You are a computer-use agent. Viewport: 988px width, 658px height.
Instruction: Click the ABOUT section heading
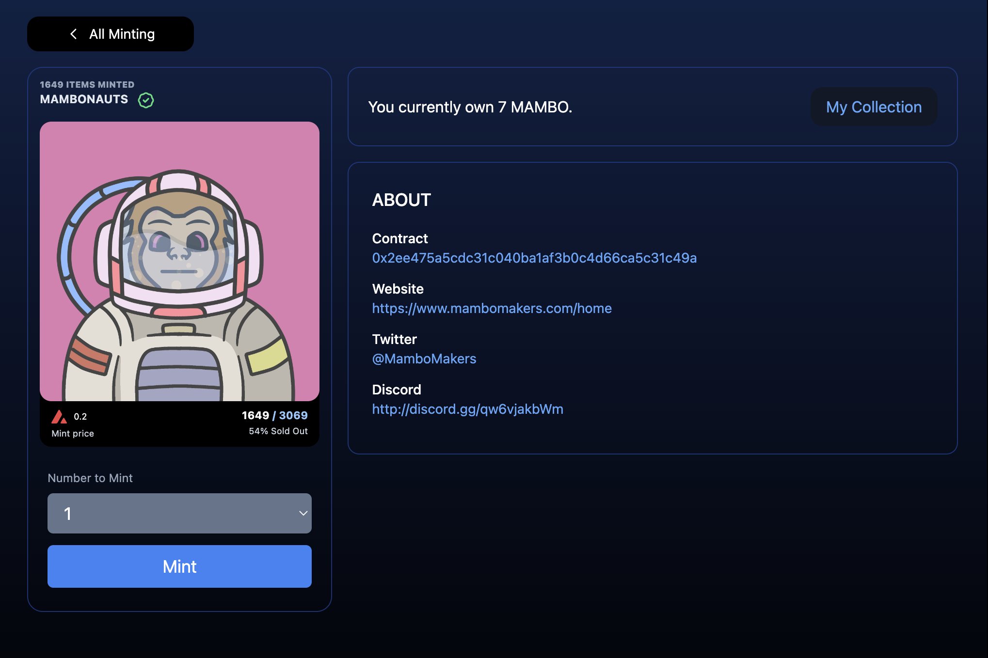click(401, 200)
